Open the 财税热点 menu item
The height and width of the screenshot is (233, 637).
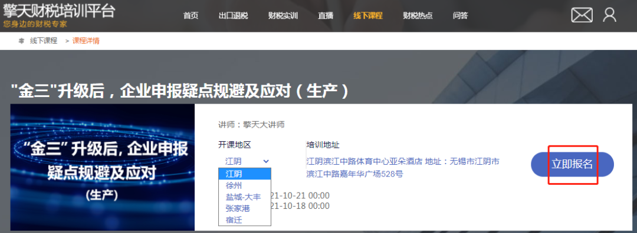point(418,16)
